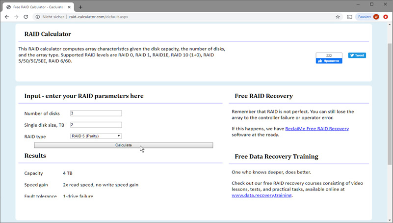Click the Pausiert profile button
The height and width of the screenshot is (223, 393).
(368, 17)
